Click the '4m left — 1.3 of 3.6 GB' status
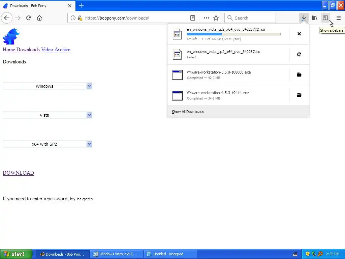This screenshot has width=345, height=259. [x=214, y=39]
